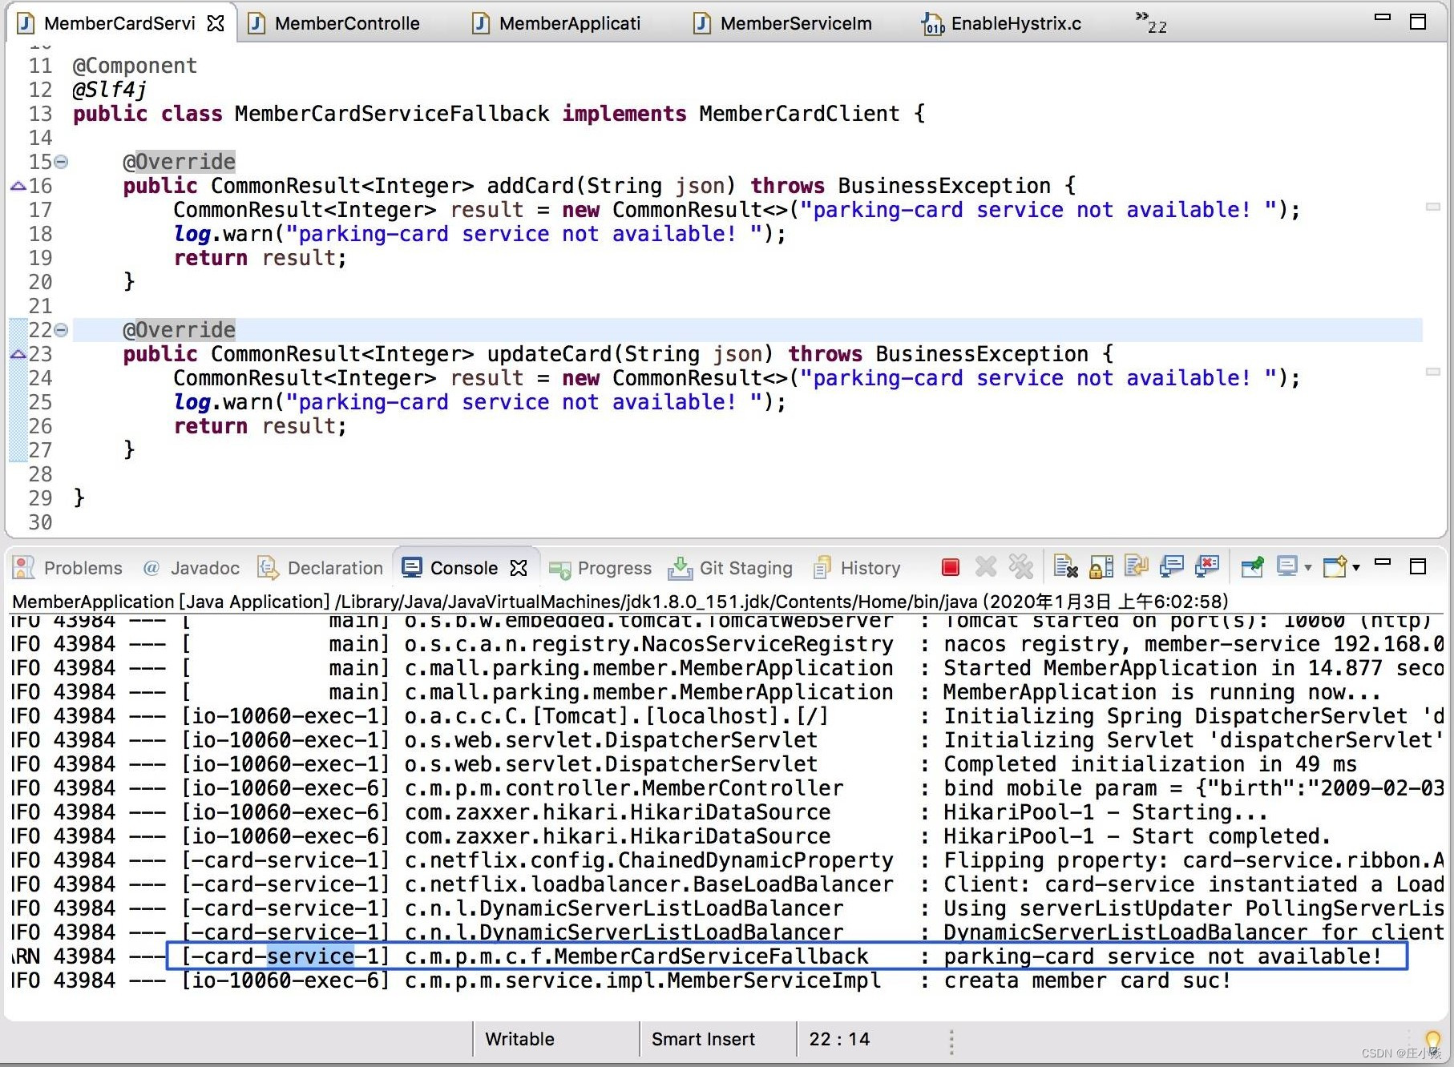
Task: Click the Display Selected Console monitor icon
Action: 1287,567
